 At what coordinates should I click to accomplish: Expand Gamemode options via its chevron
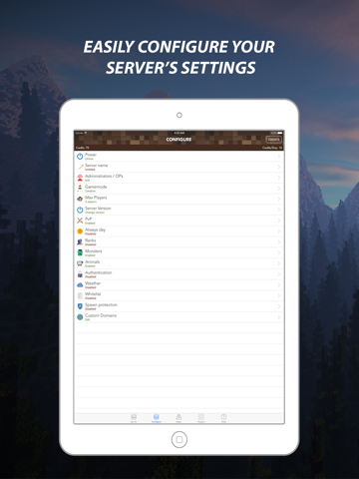tap(279, 189)
